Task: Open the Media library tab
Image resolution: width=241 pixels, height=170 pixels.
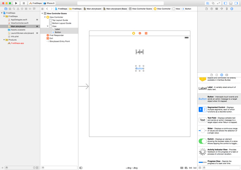Action: (227, 75)
